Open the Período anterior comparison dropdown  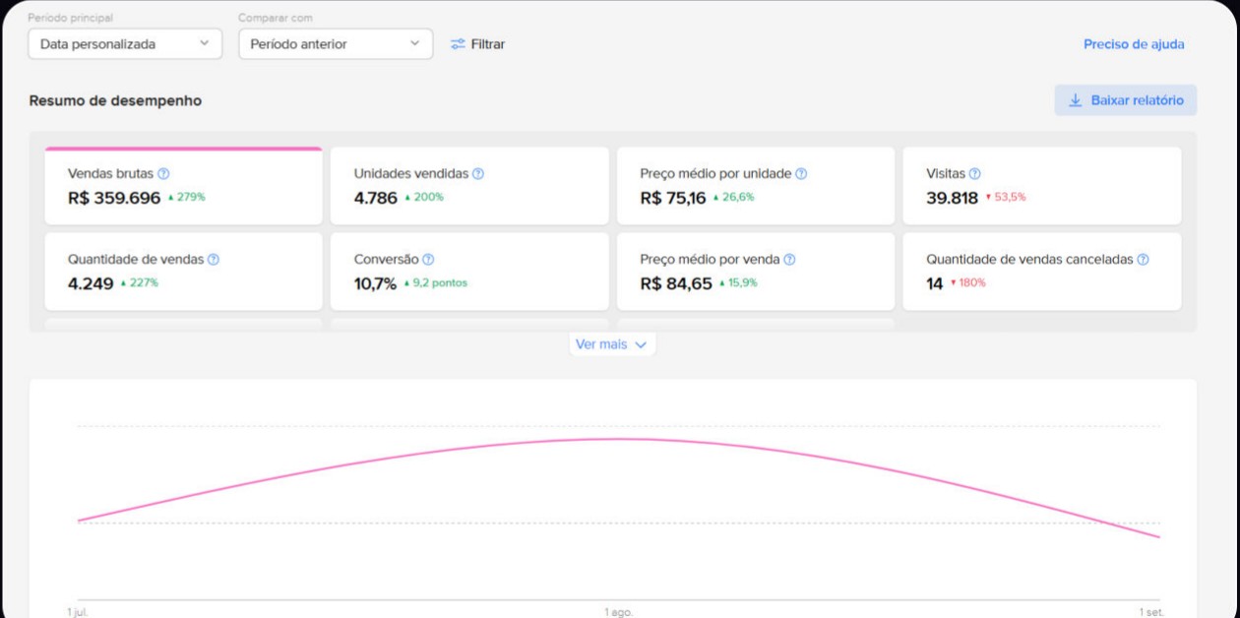pyautogui.click(x=336, y=44)
